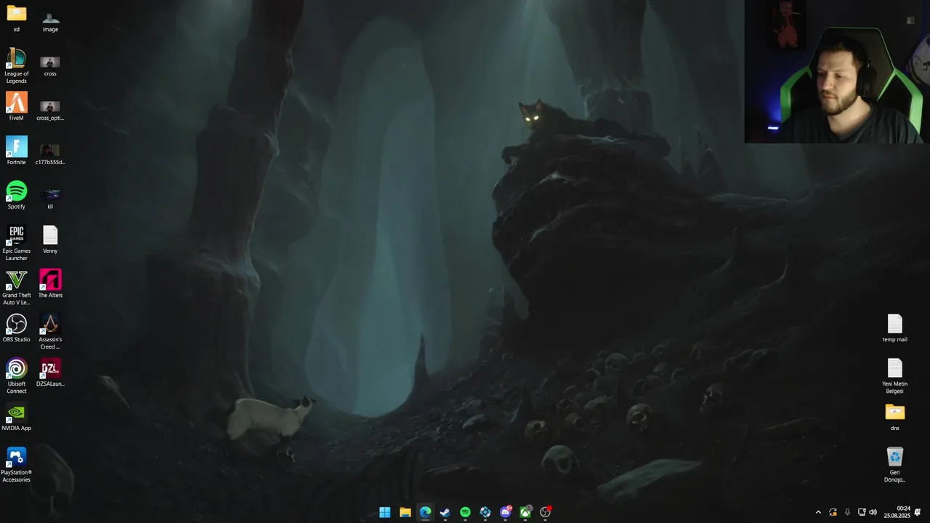Screen dimensions: 930x523
Task: Open network settings tray icon
Action: (861, 512)
